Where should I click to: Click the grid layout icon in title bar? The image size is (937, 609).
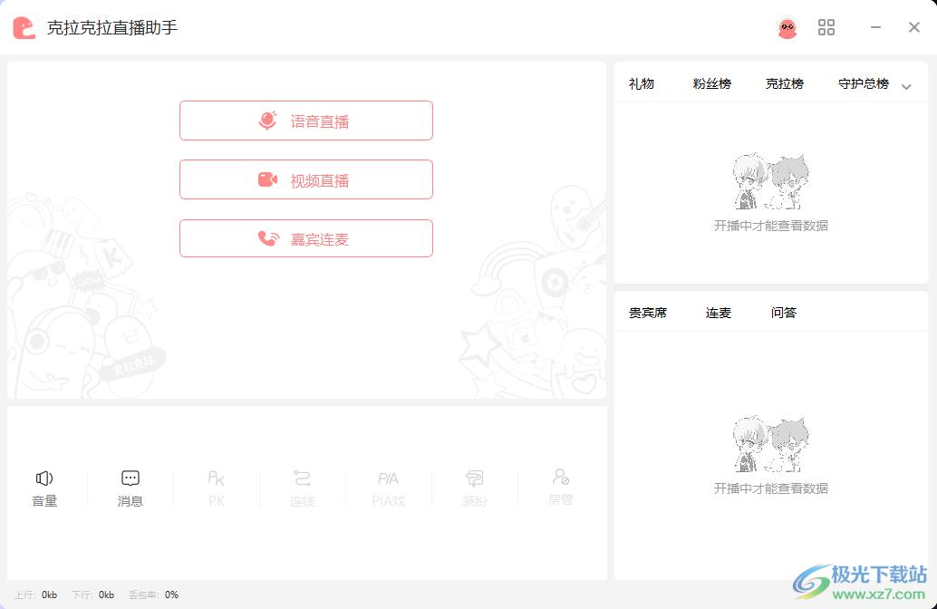point(826,27)
